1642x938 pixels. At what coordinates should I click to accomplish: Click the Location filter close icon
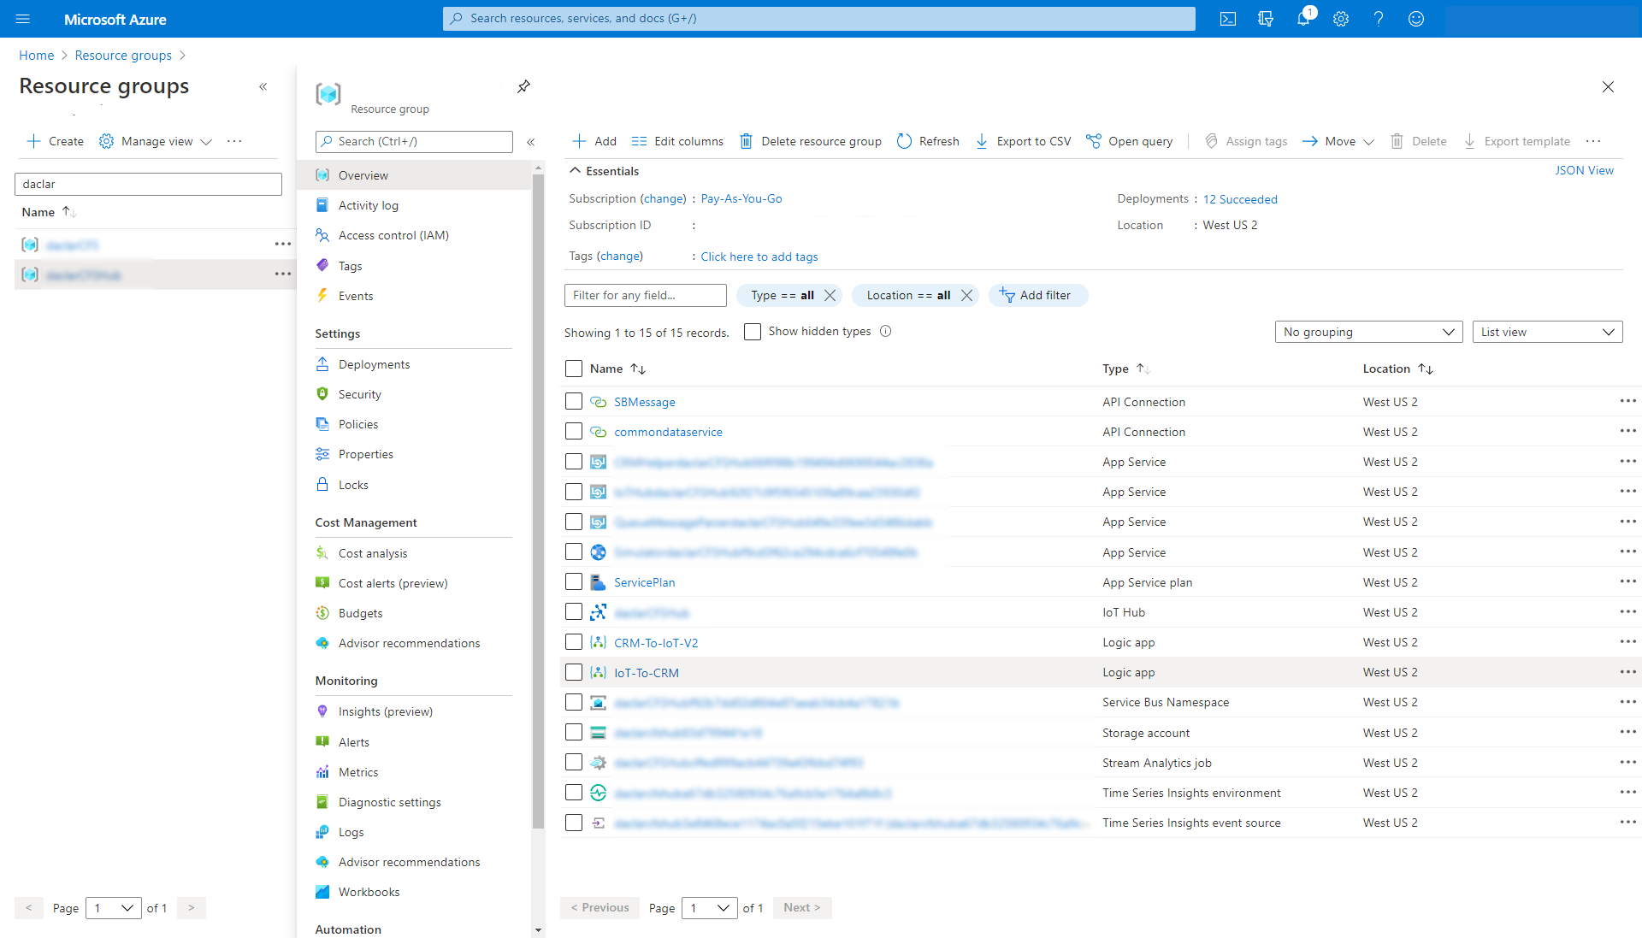966,295
